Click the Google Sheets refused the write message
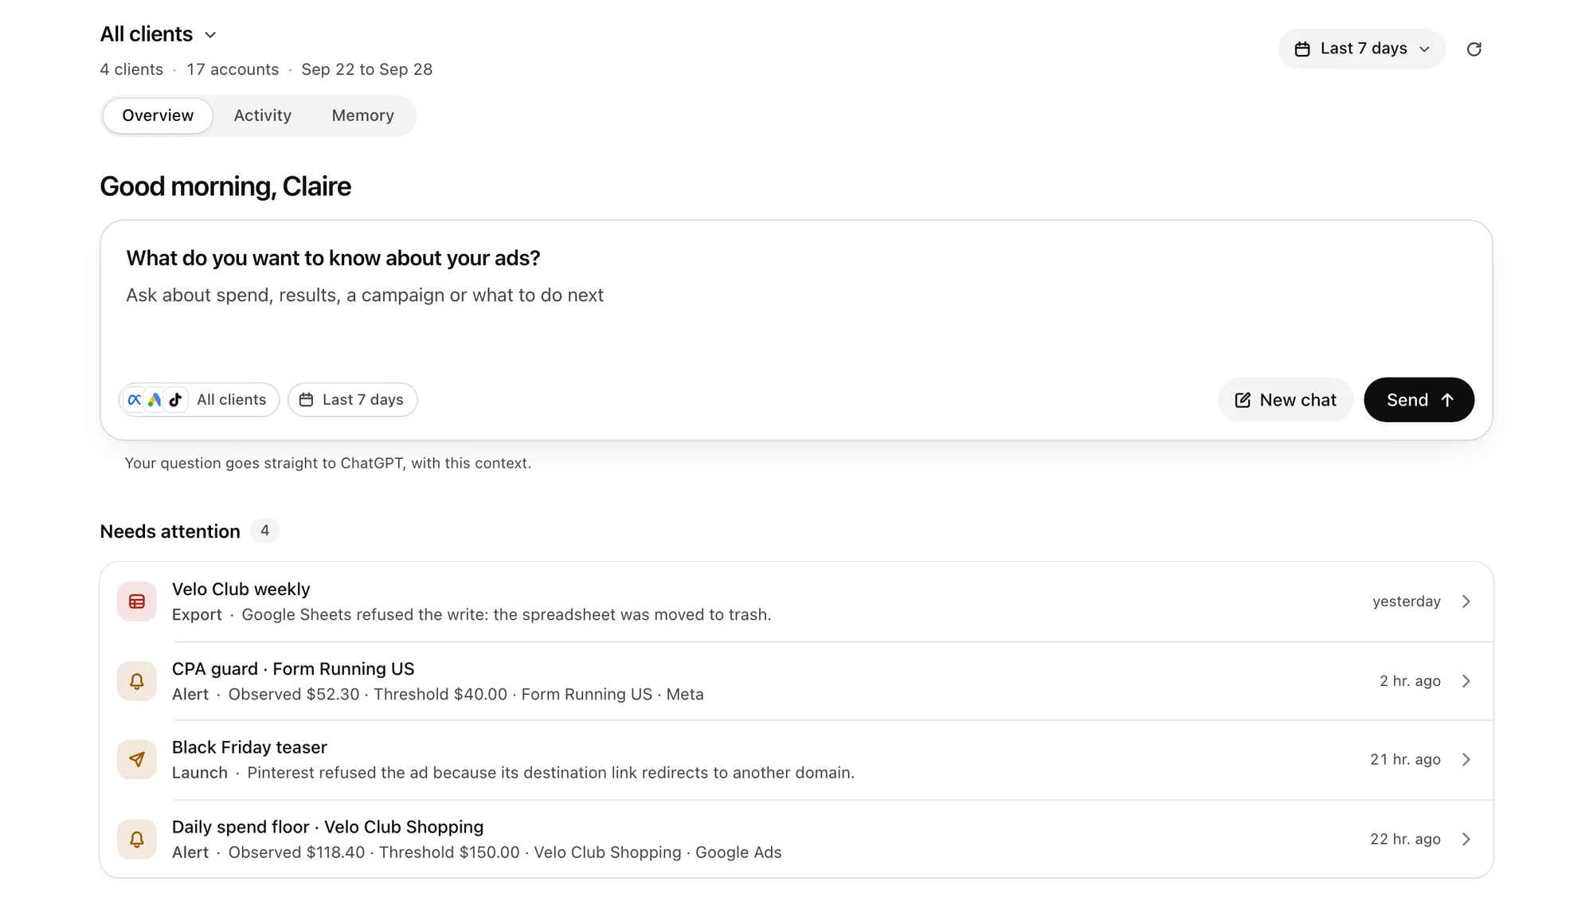Image resolution: width=1593 pixels, height=909 pixels. point(506,615)
